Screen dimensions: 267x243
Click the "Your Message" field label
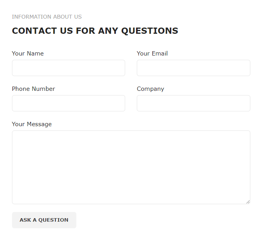(x=32, y=124)
